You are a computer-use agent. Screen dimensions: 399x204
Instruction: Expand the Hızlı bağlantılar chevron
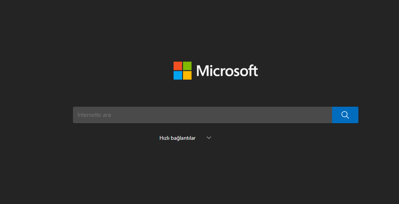tap(209, 138)
